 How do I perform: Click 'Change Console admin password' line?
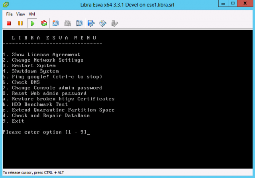pyautogui.click(x=52, y=88)
